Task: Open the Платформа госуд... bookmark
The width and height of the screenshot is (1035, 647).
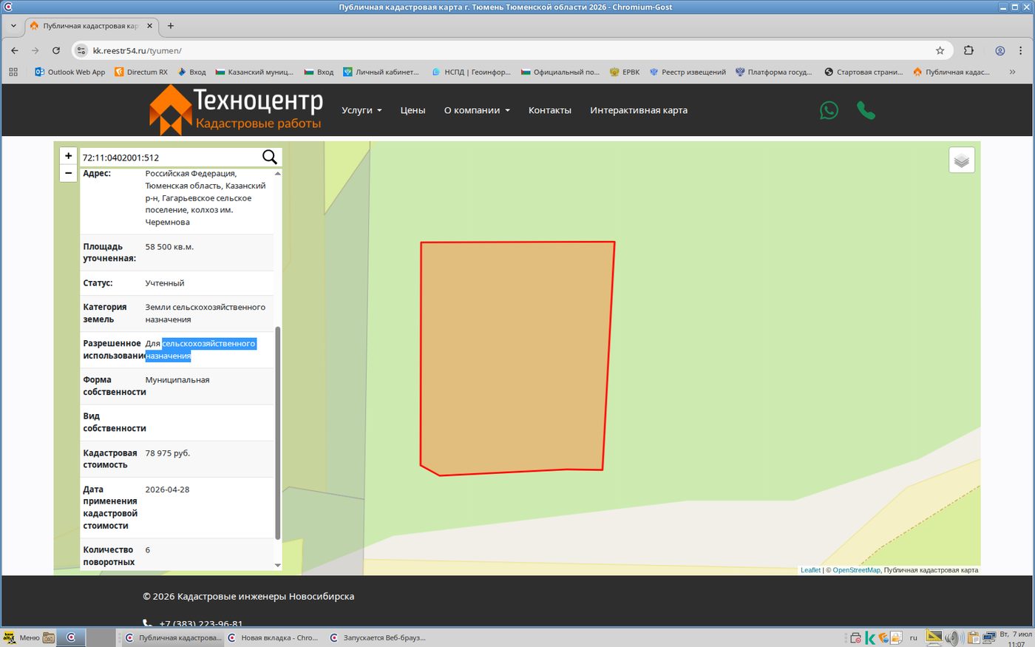Action: pos(773,72)
